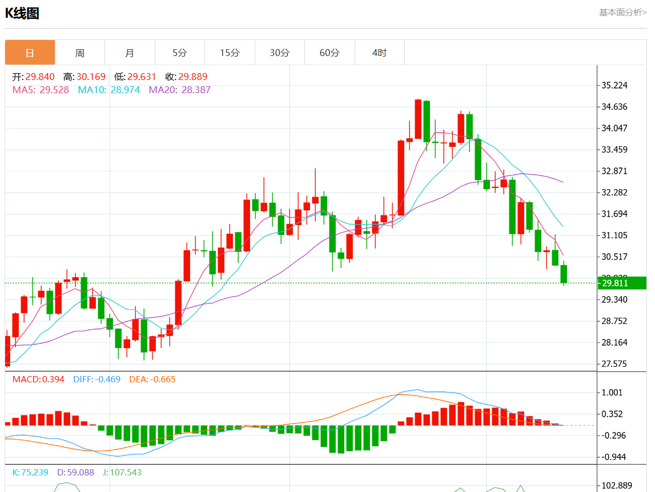Click the MACD:0.394 indicator label
The height and width of the screenshot is (492, 655).
pyautogui.click(x=38, y=379)
